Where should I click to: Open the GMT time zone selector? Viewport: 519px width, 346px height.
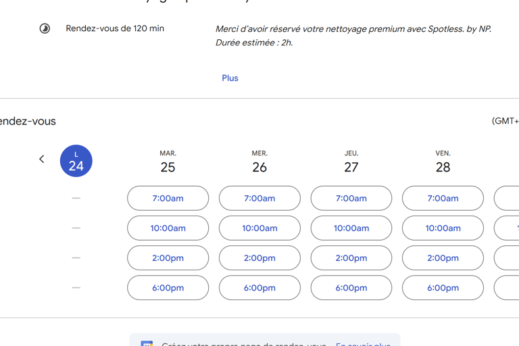[x=505, y=121]
